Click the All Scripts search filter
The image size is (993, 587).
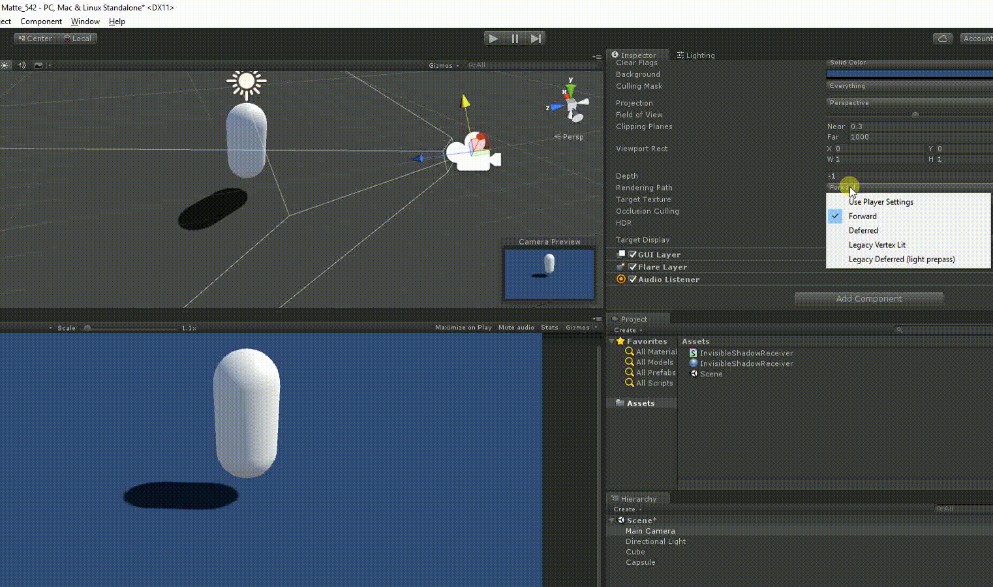[x=653, y=383]
